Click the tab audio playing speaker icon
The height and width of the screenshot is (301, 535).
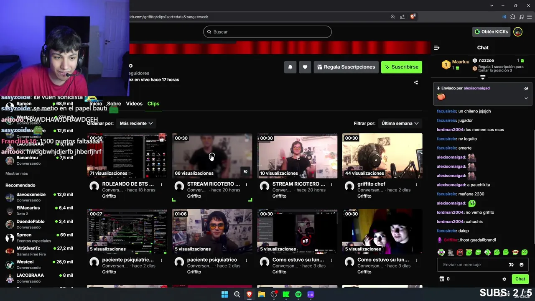(x=504, y=17)
